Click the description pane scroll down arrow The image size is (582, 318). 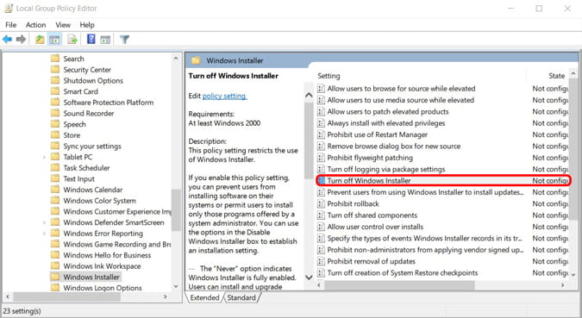[309, 277]
